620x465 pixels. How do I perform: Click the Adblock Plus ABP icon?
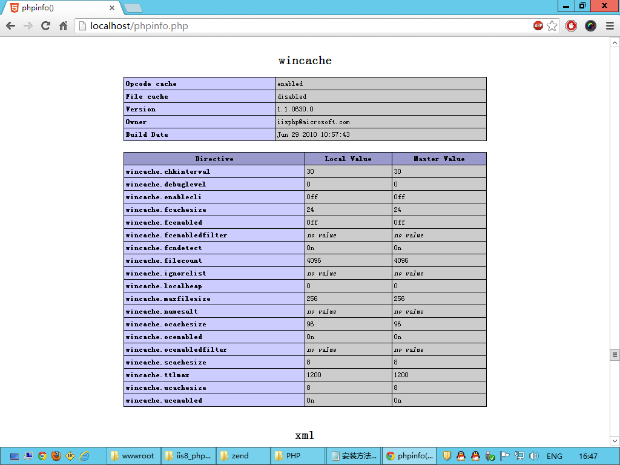point(538,25)
